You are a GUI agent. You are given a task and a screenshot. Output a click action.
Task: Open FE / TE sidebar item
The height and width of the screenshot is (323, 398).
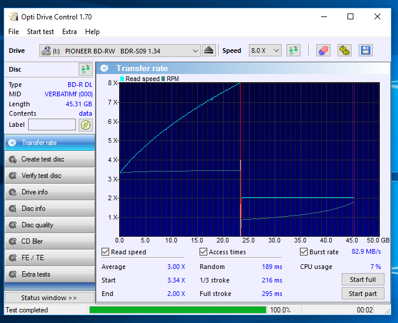coord(50,258)
